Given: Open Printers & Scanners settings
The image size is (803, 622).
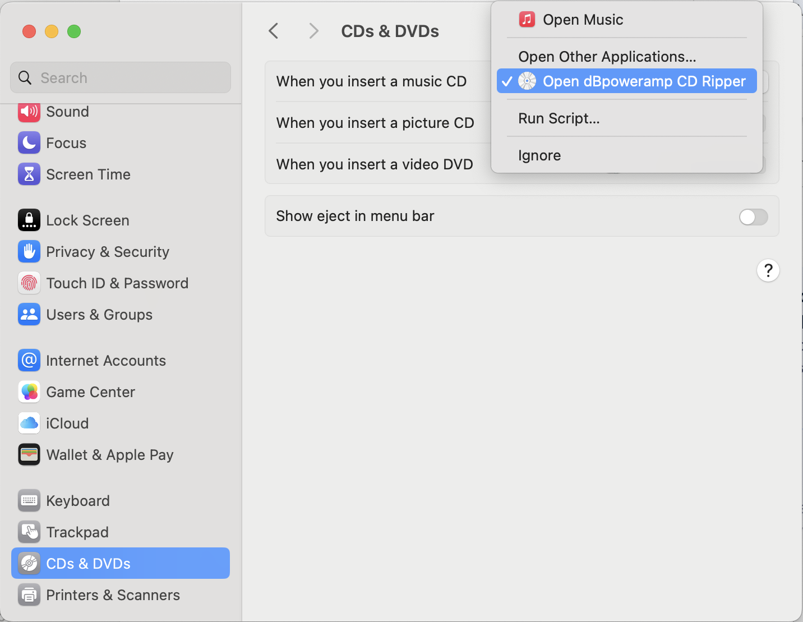Looking at the screenshot, I should click(113, 595).
